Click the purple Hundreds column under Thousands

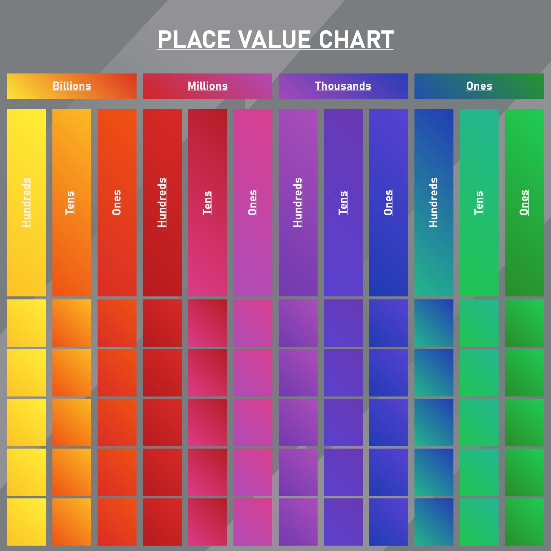click(x=298, y=203)
